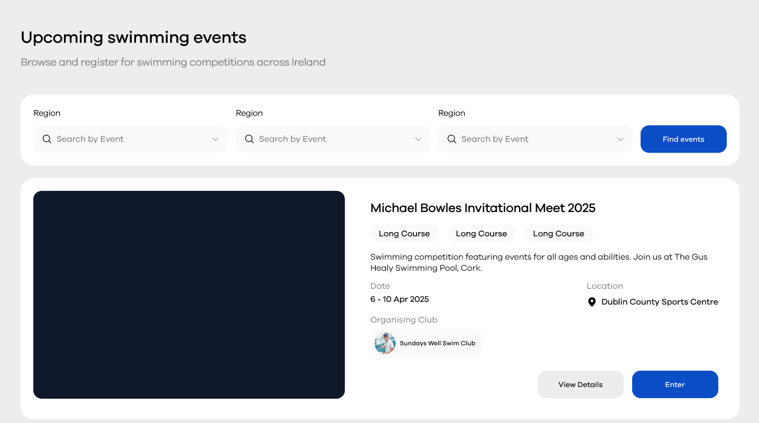Click the event date 6 - 10 Apr 2025
Image resolution: width=759 pixels, height=423 pixels.
[x=400, y=299]
